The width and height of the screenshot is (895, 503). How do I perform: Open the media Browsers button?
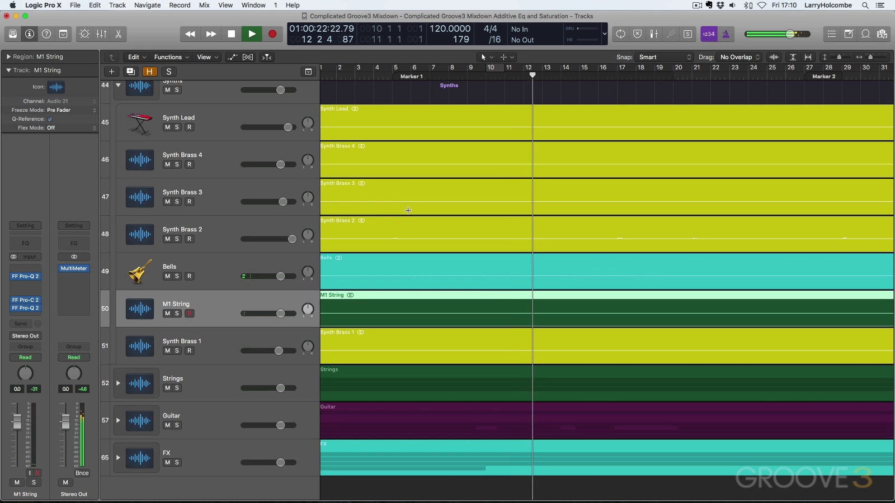coord(882,34)
